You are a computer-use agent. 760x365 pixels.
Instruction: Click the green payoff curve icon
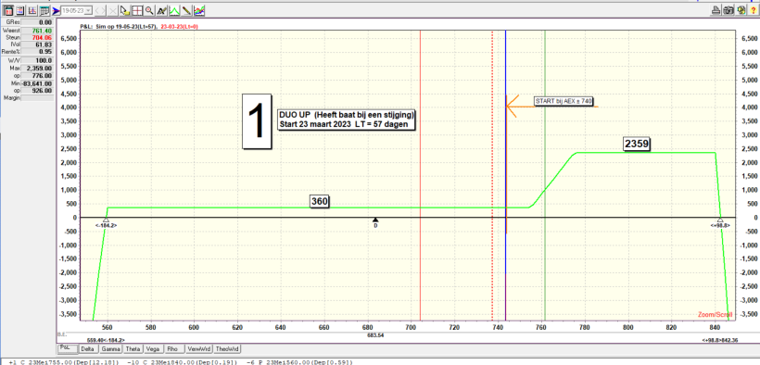174,10
